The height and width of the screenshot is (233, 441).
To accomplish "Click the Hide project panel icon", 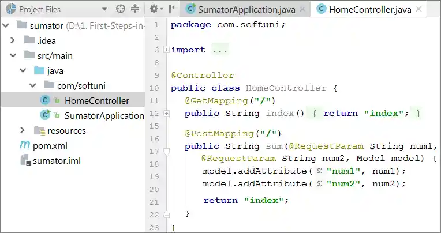I will pos(173,9).
